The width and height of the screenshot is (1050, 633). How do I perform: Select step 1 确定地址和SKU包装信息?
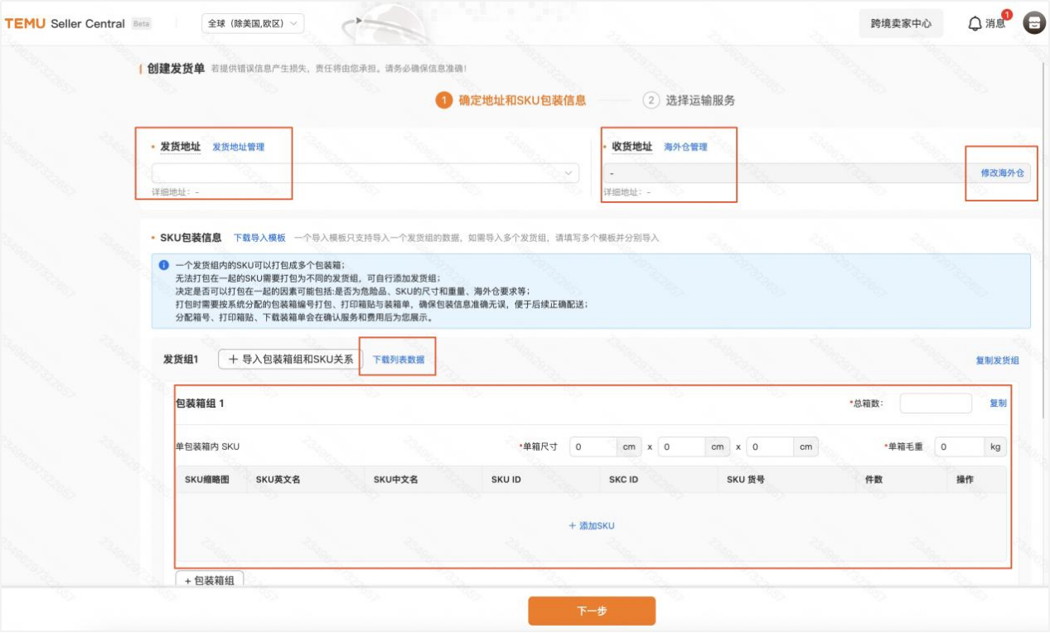[511, 100]
